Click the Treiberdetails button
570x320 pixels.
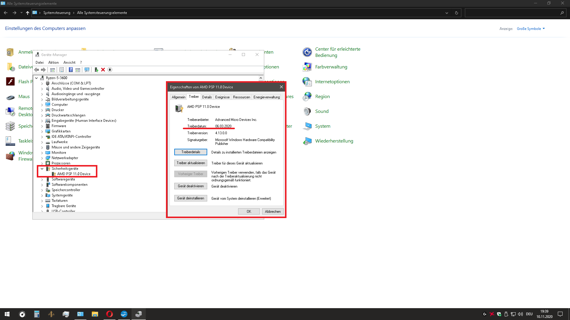(x=191, y=152)
